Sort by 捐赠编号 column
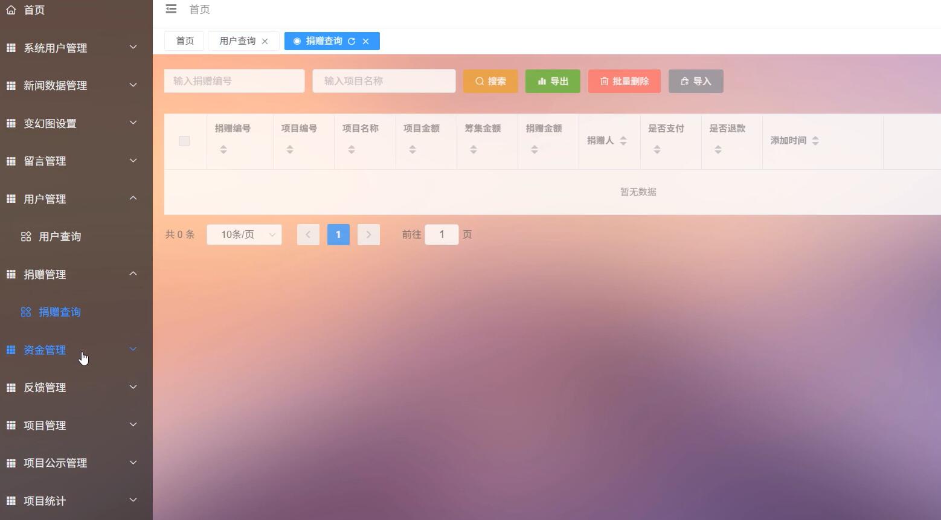 (223, 149)
